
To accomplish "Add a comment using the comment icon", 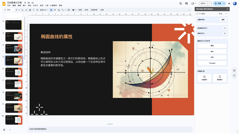I will pos(69,10).
